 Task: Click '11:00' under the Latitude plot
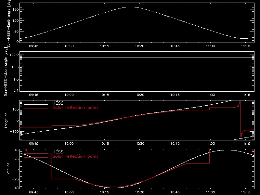[x=210, y=192]
